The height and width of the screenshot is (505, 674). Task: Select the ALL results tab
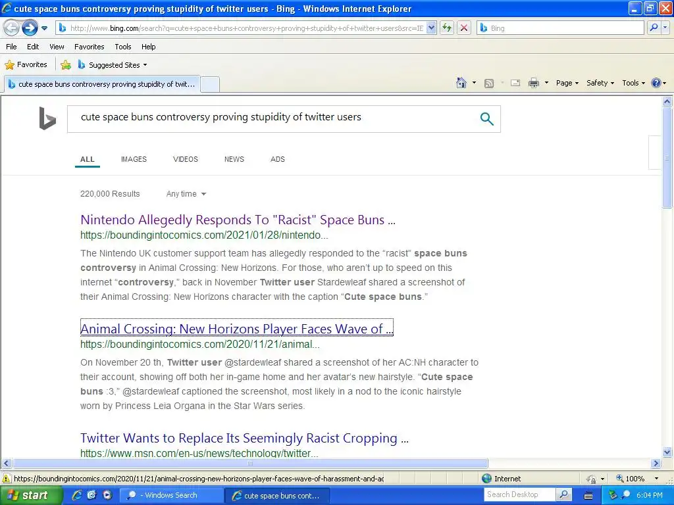(88, 159)
